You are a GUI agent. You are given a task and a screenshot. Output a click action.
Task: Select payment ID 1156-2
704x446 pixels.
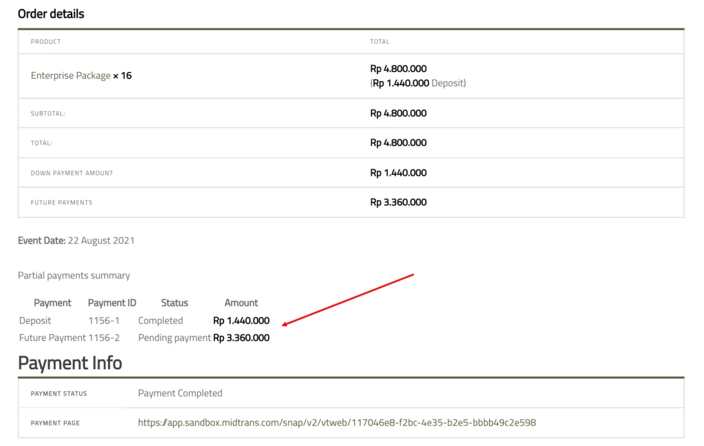tap(104, 338)
